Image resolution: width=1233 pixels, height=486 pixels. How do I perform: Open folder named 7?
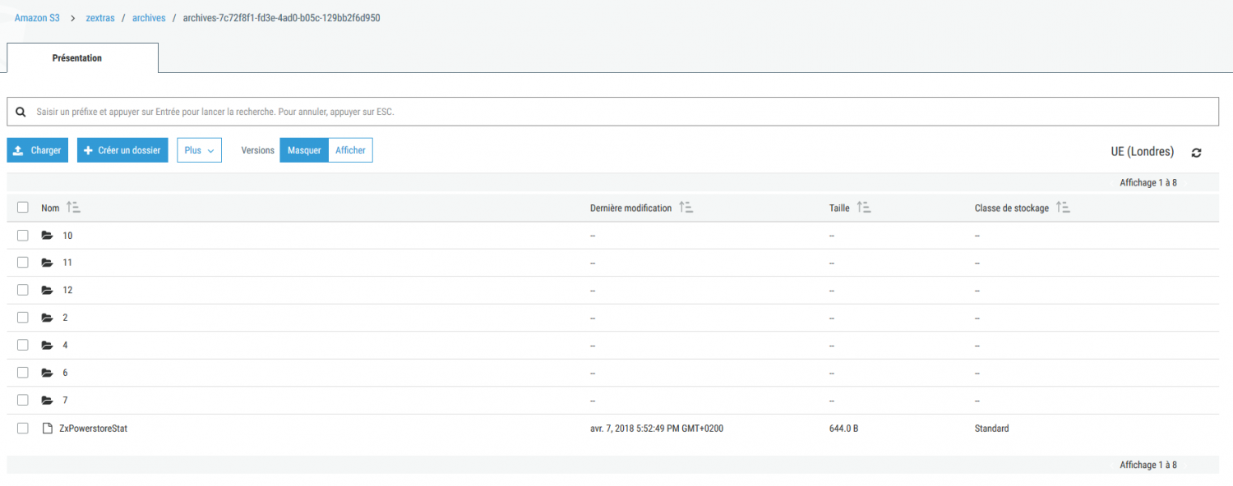pyautogui.click(x=65, y=401)
